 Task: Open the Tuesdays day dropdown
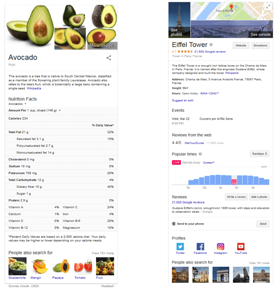259,154
